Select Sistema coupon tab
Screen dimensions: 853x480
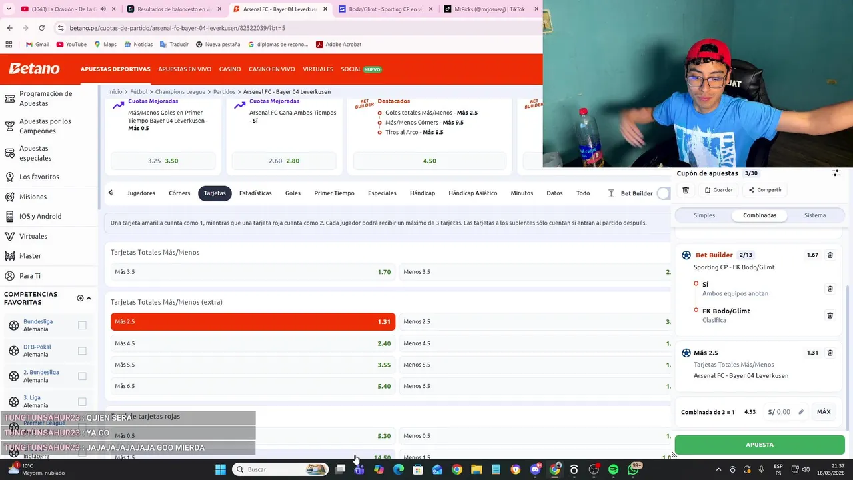pos(815,215)
